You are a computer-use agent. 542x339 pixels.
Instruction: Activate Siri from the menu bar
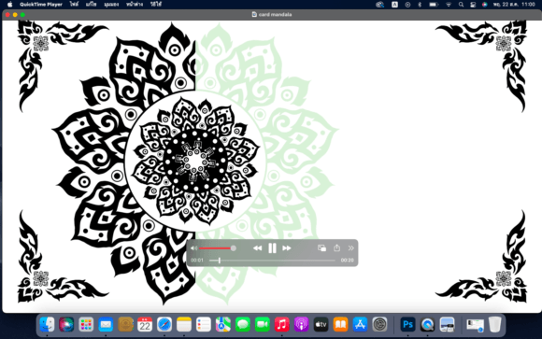pos(485,5)
